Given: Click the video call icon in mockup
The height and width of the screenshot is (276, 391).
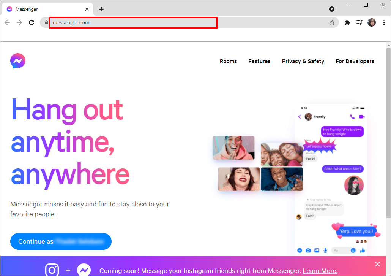Looking at the screenshot, I should (362, 117).
